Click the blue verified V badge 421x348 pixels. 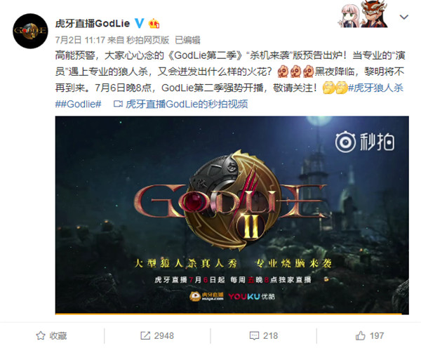click(140, 23)
